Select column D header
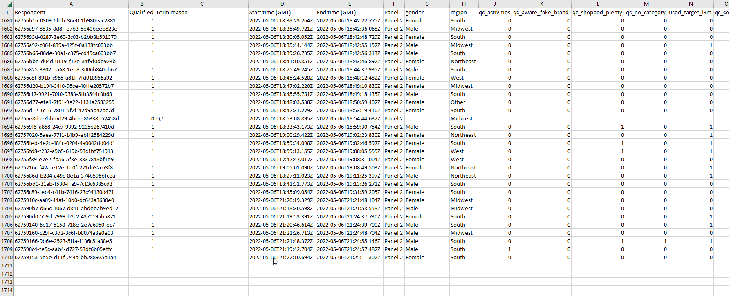Viewport: 729px width, 296px height. 282,4
